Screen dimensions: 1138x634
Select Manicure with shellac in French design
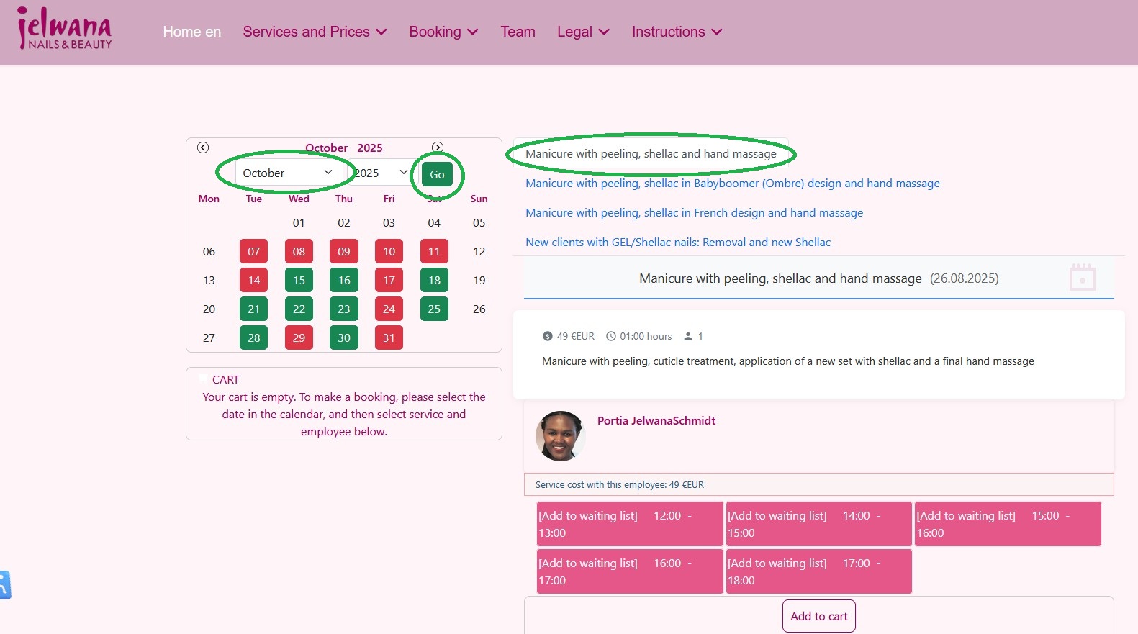click(x=694, y=213)
